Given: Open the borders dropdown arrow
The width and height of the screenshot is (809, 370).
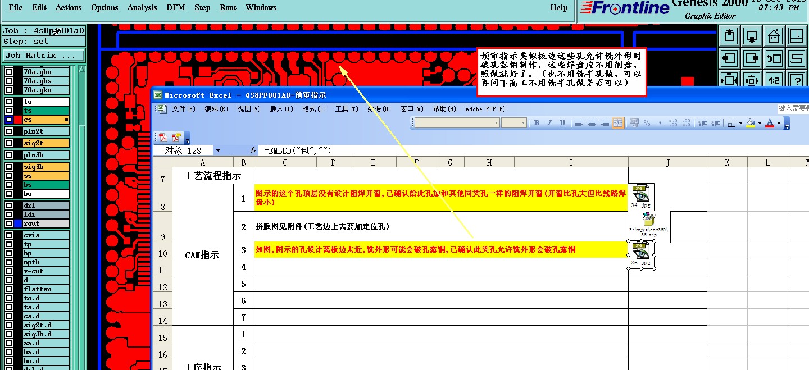Looking at the screenshot, I should 740,123.
